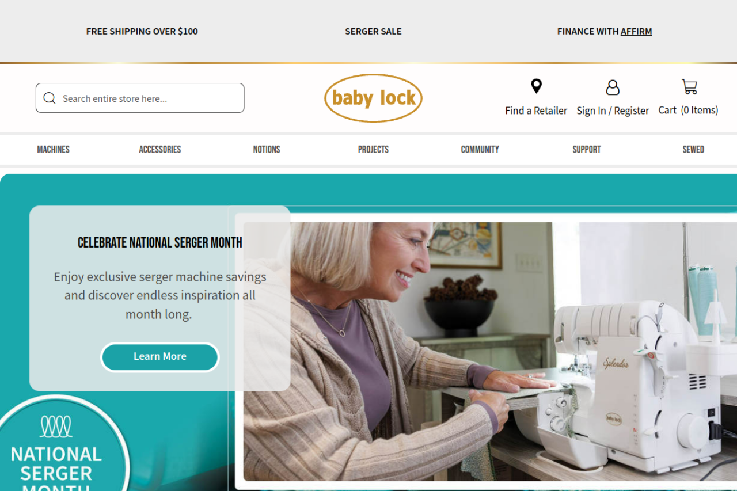Open the Support menu
This screenshot has height=491, width=737.
click(x=587, y=150)
